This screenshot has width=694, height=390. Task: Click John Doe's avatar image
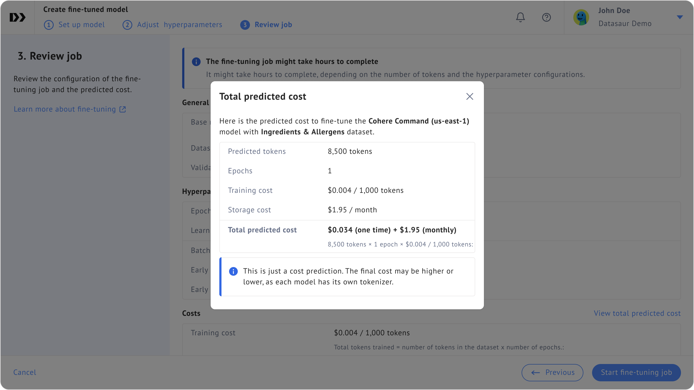581,17
